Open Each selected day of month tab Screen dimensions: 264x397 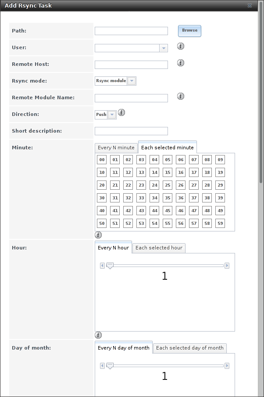(189, 348)
